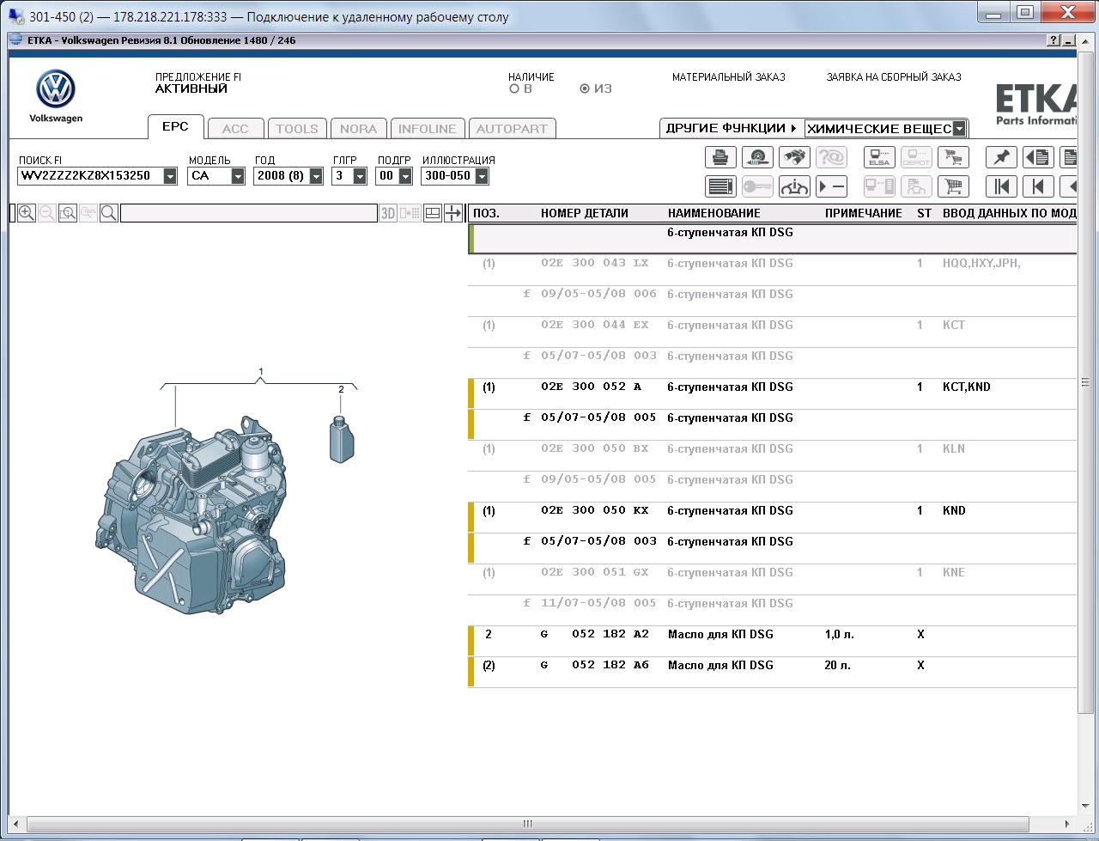The width and height of the screenshot is (1099, 841).
Task: Click the horizontal scrollbar at the bottom
Action: point(528,825)
